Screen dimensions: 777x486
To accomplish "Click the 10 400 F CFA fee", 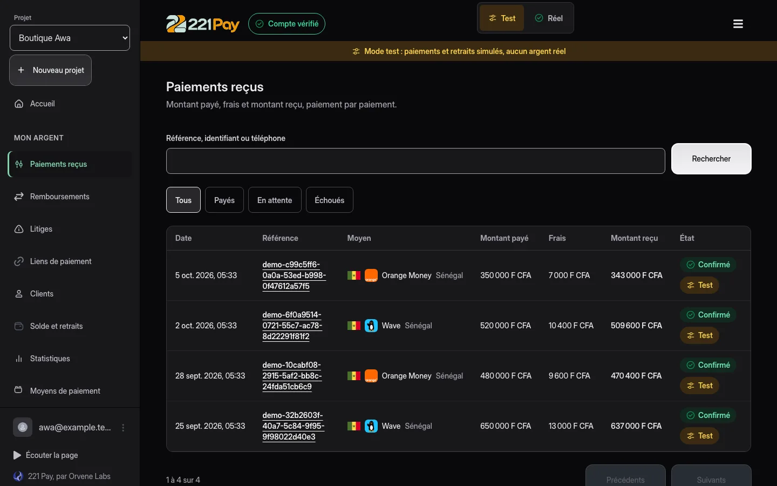I will [x=571, y=326].
